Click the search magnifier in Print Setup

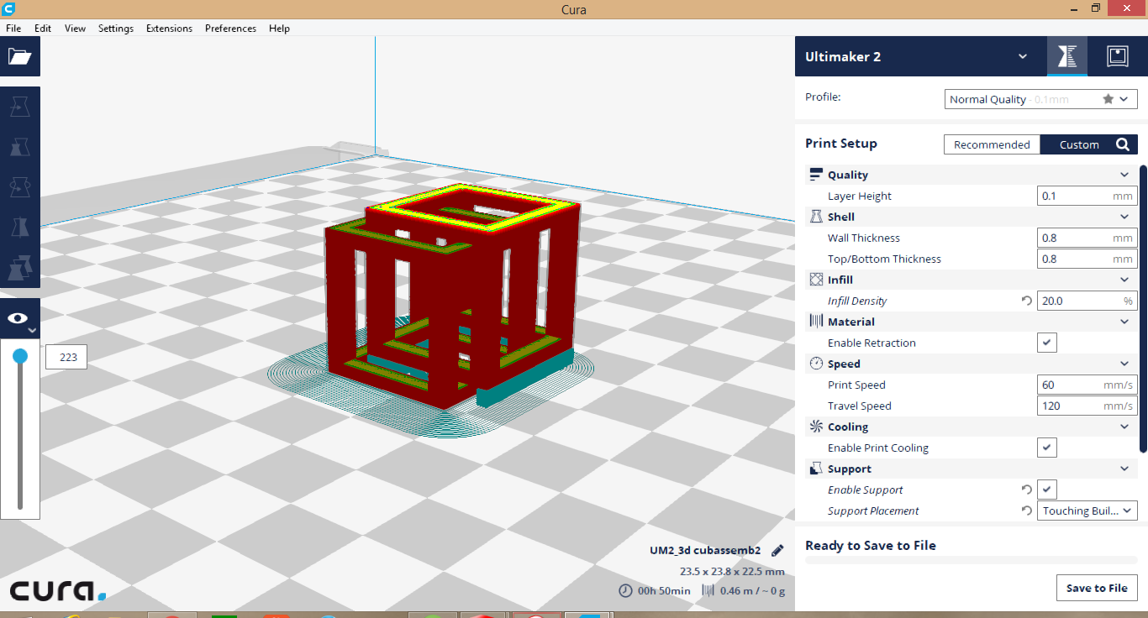click(1122, 144)
